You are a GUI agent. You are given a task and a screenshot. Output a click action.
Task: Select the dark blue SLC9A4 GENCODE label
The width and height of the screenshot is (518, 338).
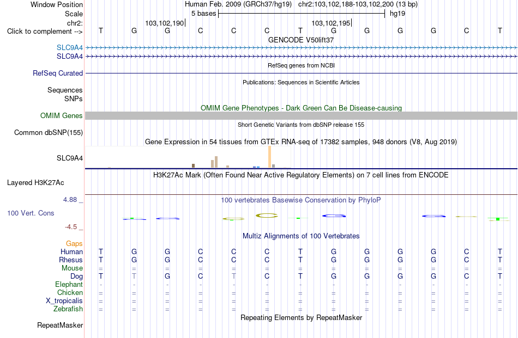(70, 57)
